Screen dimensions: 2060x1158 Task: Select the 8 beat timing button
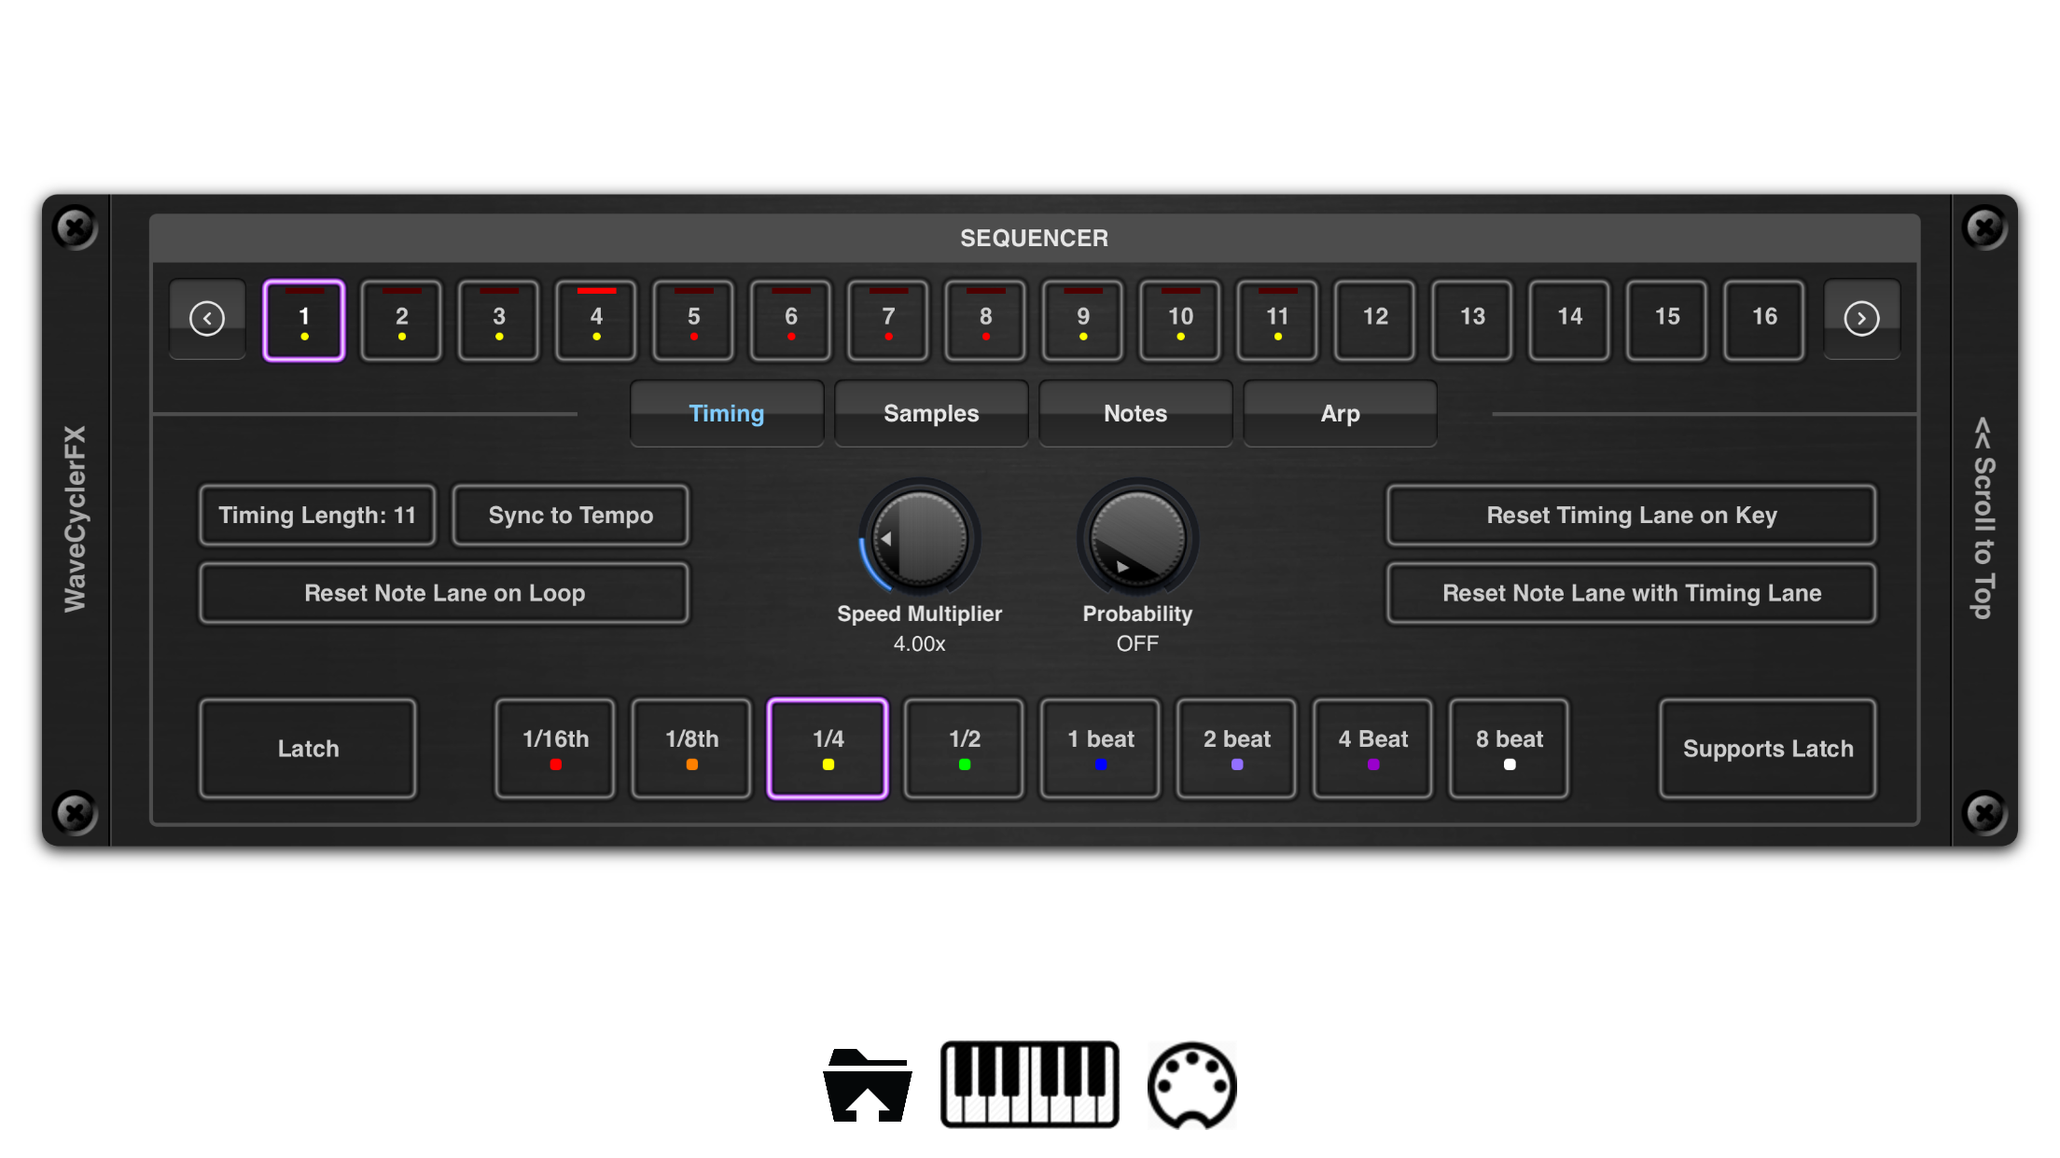coord(1509,749)
